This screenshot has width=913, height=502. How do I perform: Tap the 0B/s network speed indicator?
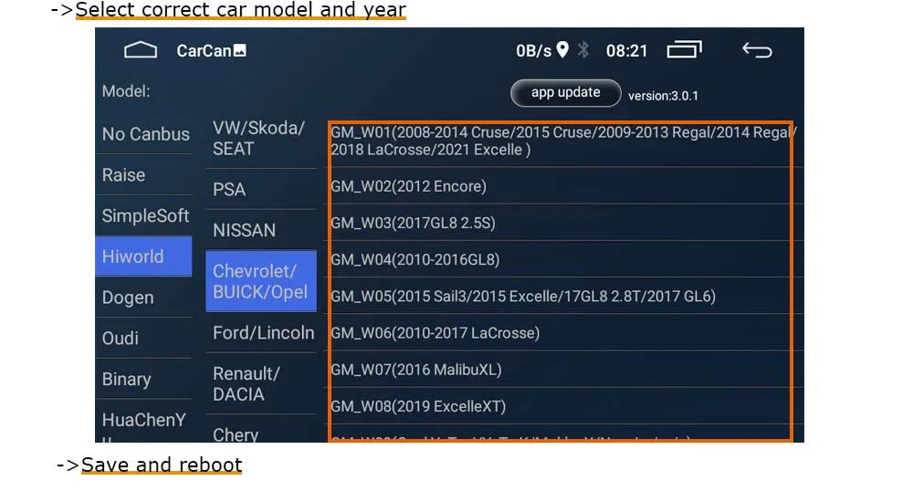533,51
